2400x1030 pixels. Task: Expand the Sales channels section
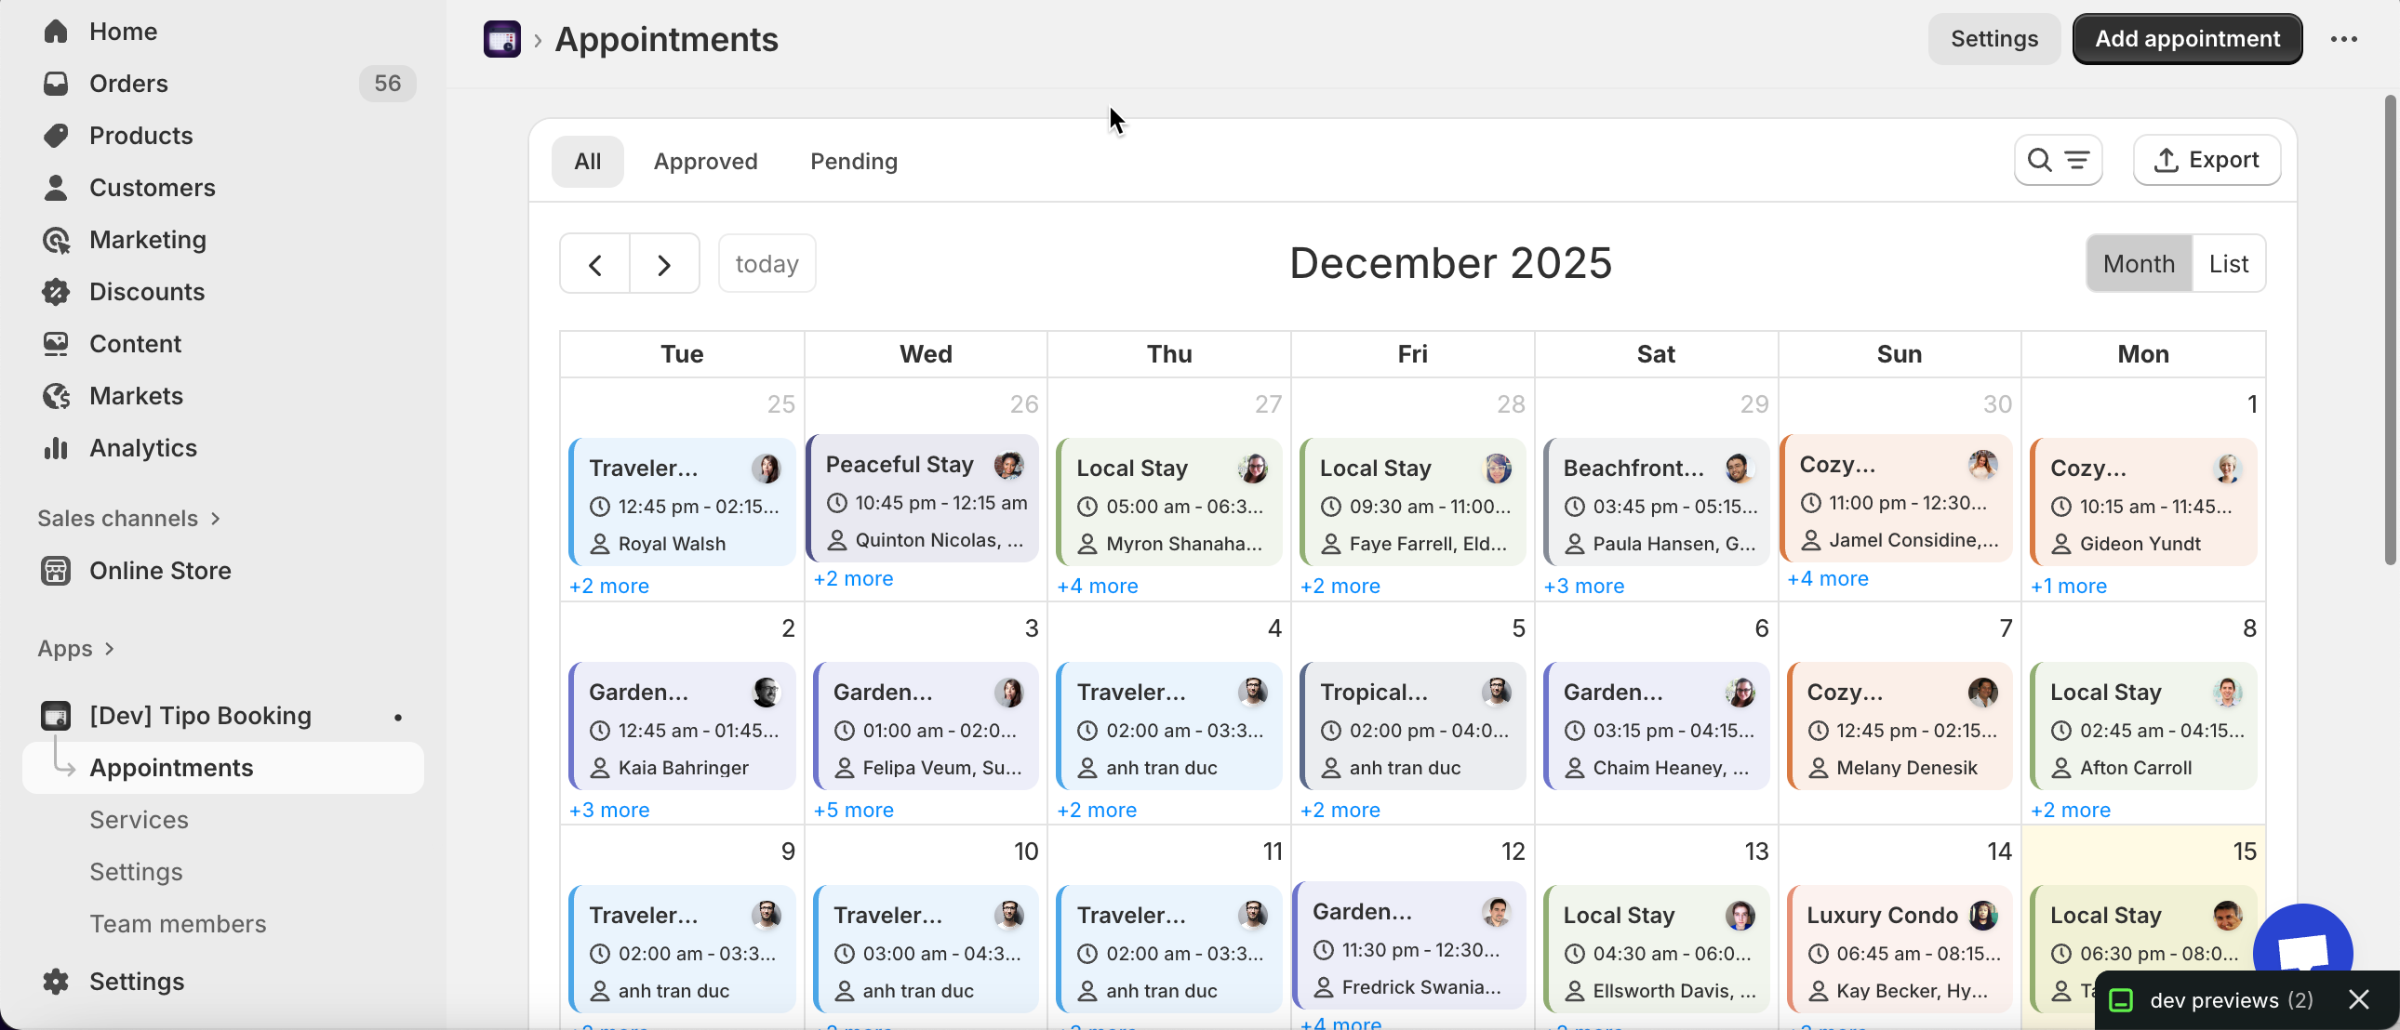(215, 519)
